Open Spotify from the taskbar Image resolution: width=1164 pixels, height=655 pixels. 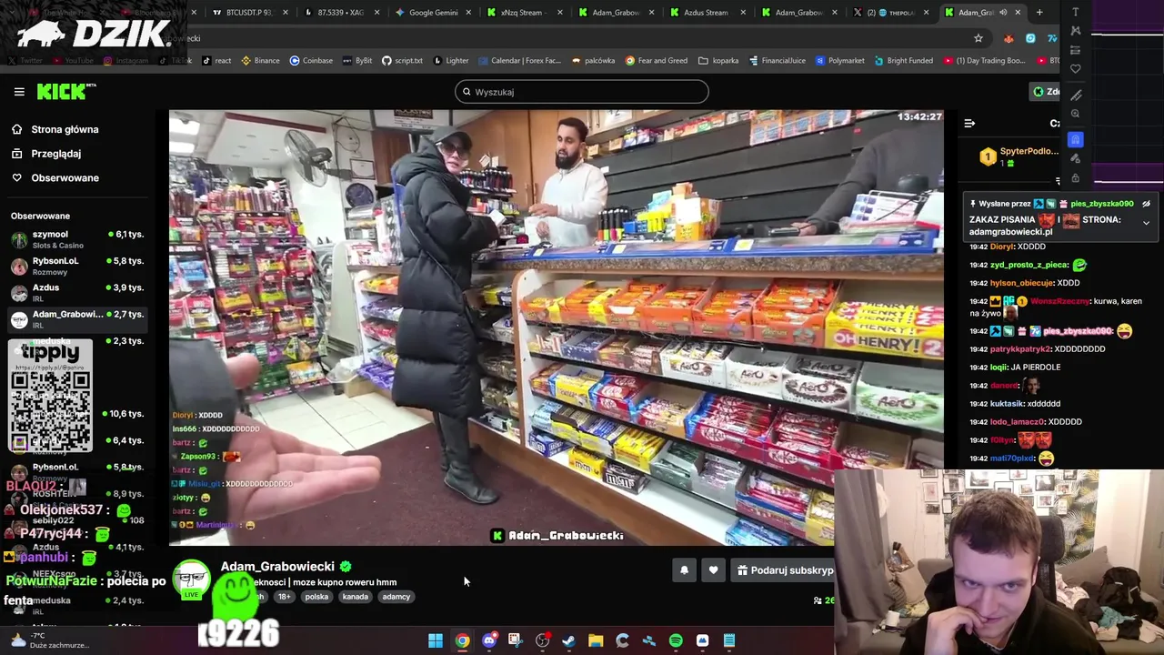pos(676,640)
